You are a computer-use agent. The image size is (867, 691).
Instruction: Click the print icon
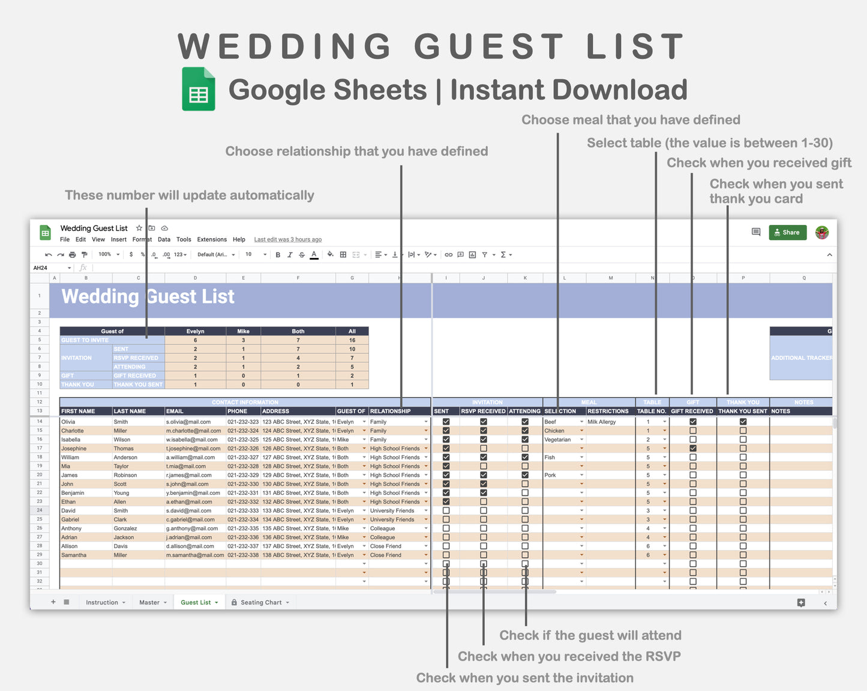pyautogui.click(x=72, y=254)
